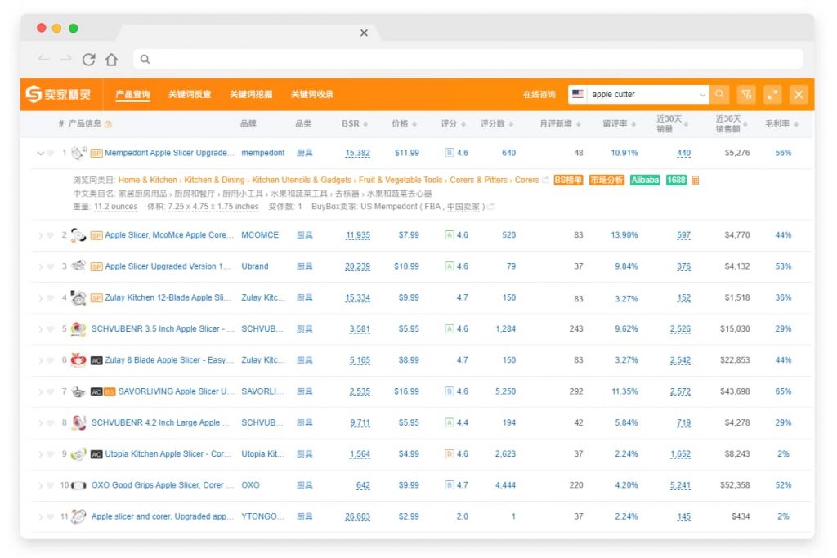
Task: Click the US flag marketplace selector
Action: tap(578, 95)
